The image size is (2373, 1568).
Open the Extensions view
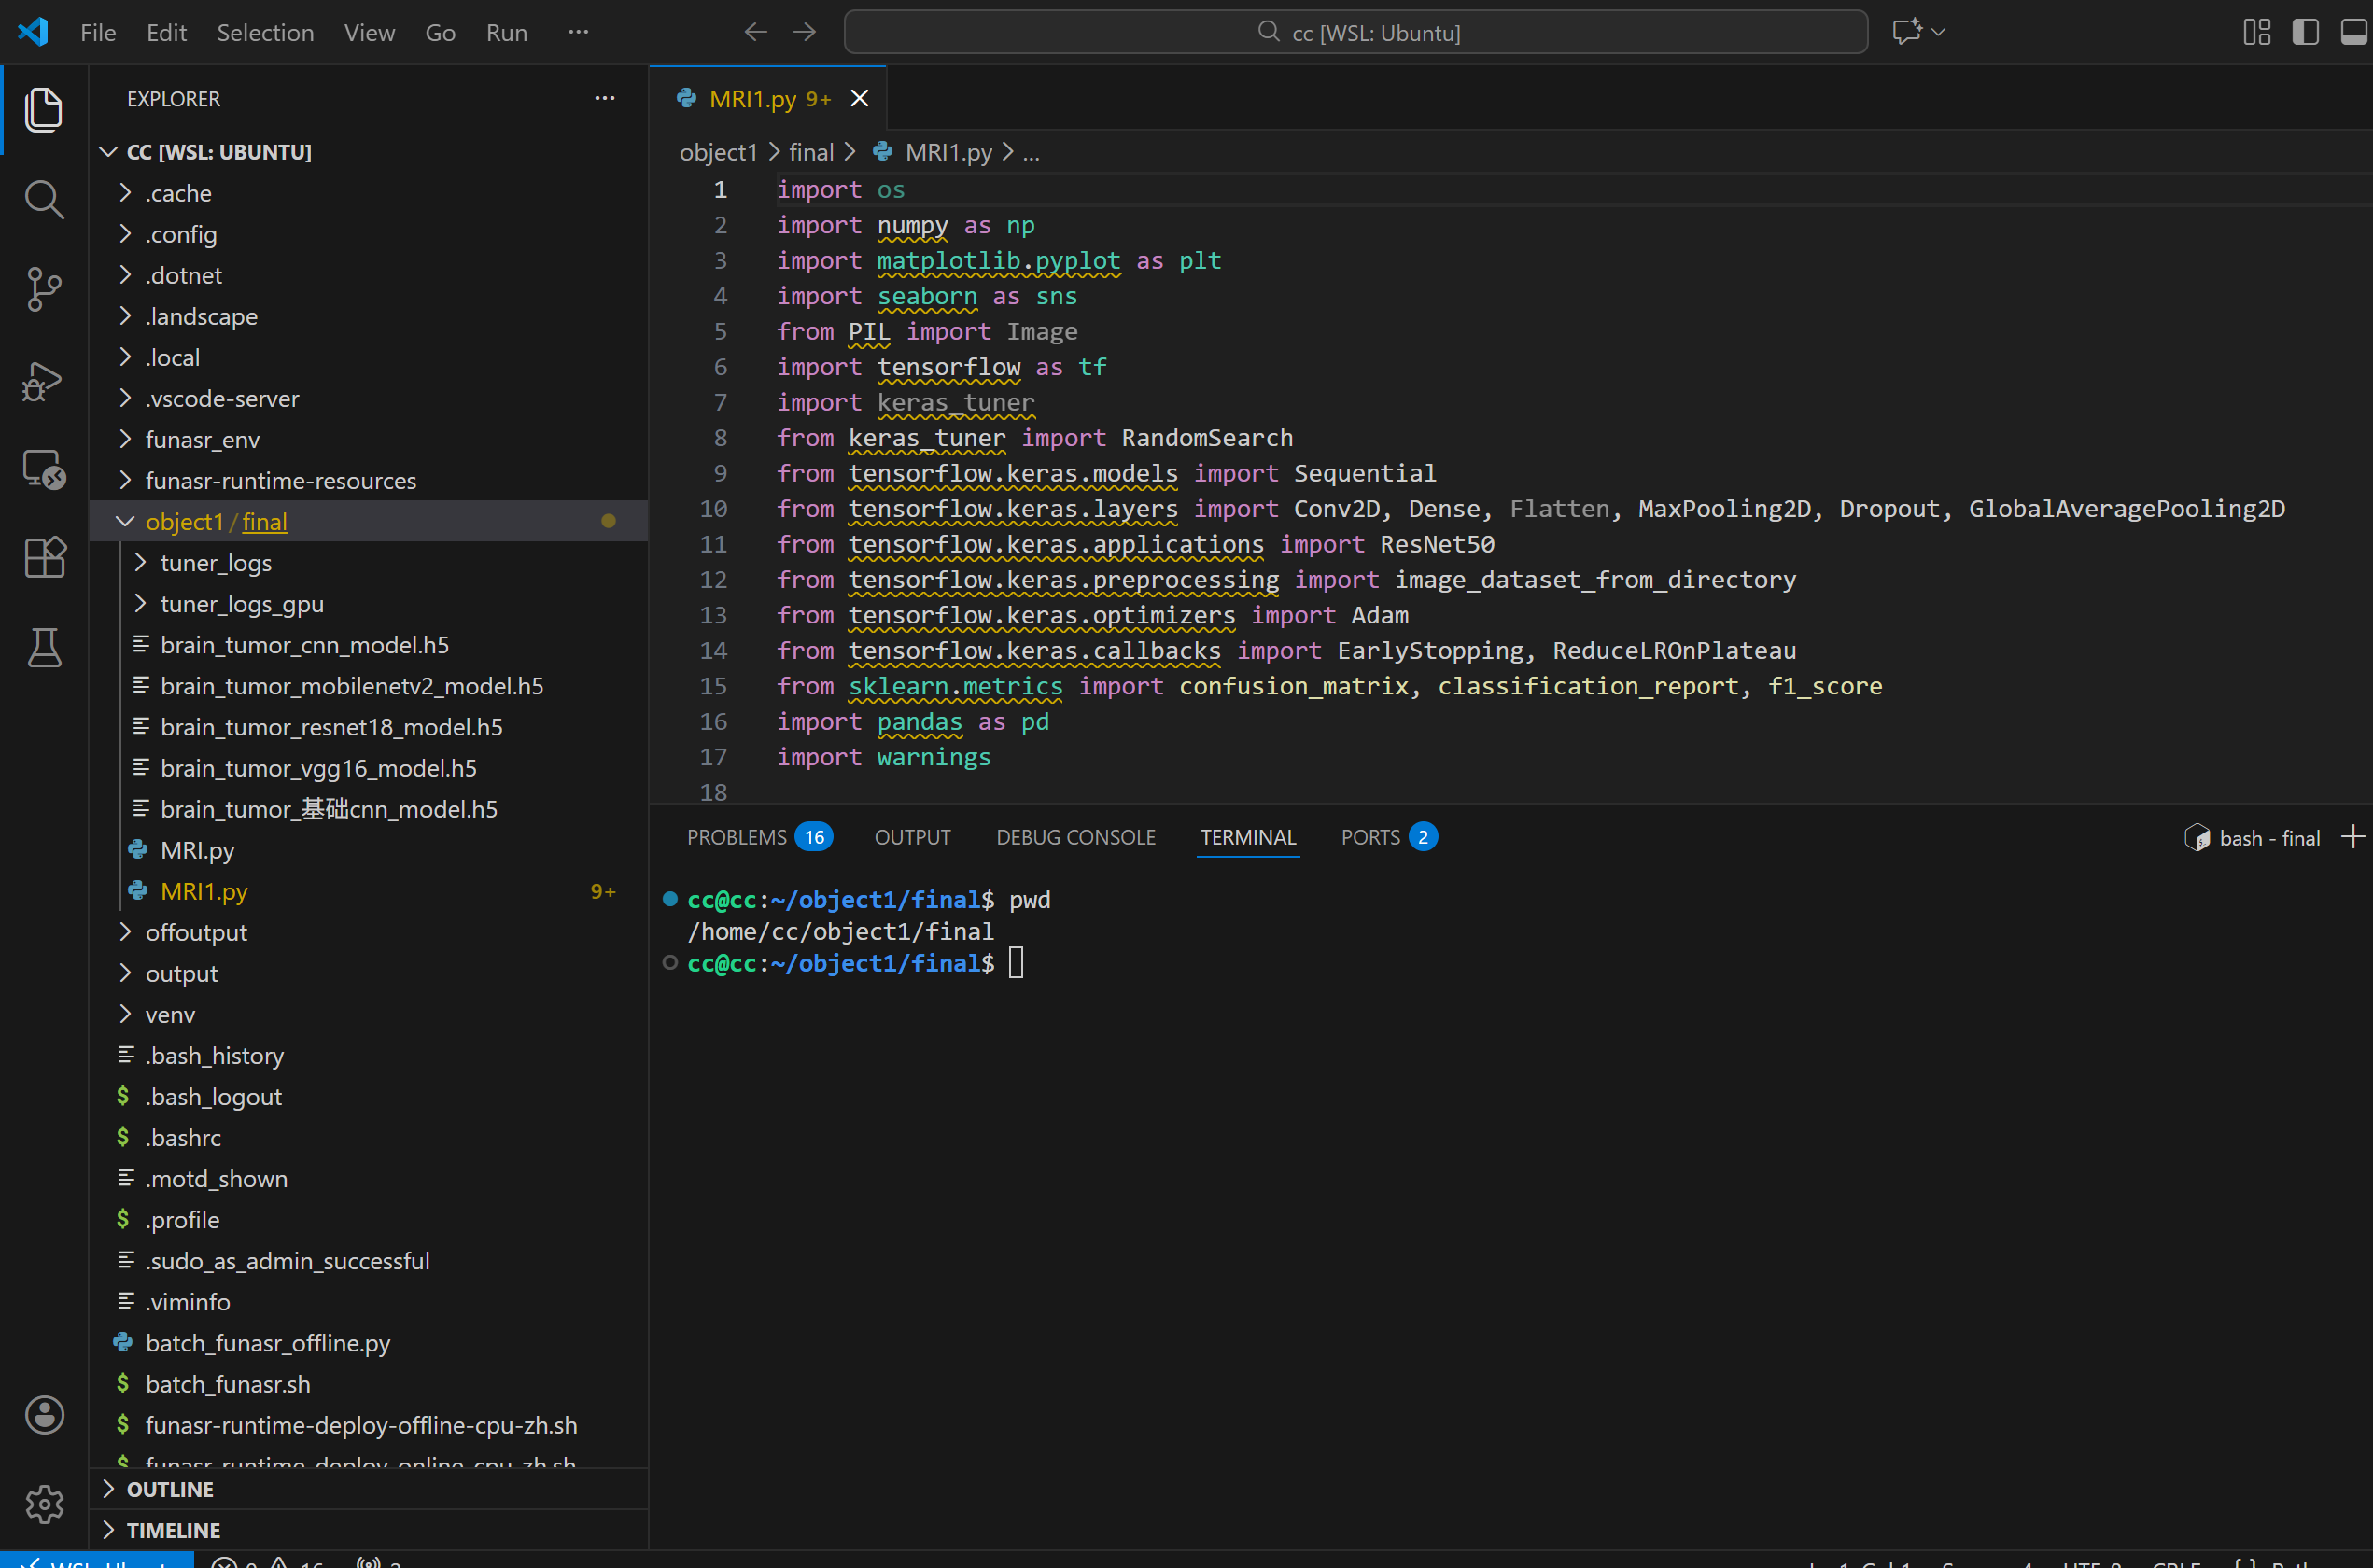44,557
